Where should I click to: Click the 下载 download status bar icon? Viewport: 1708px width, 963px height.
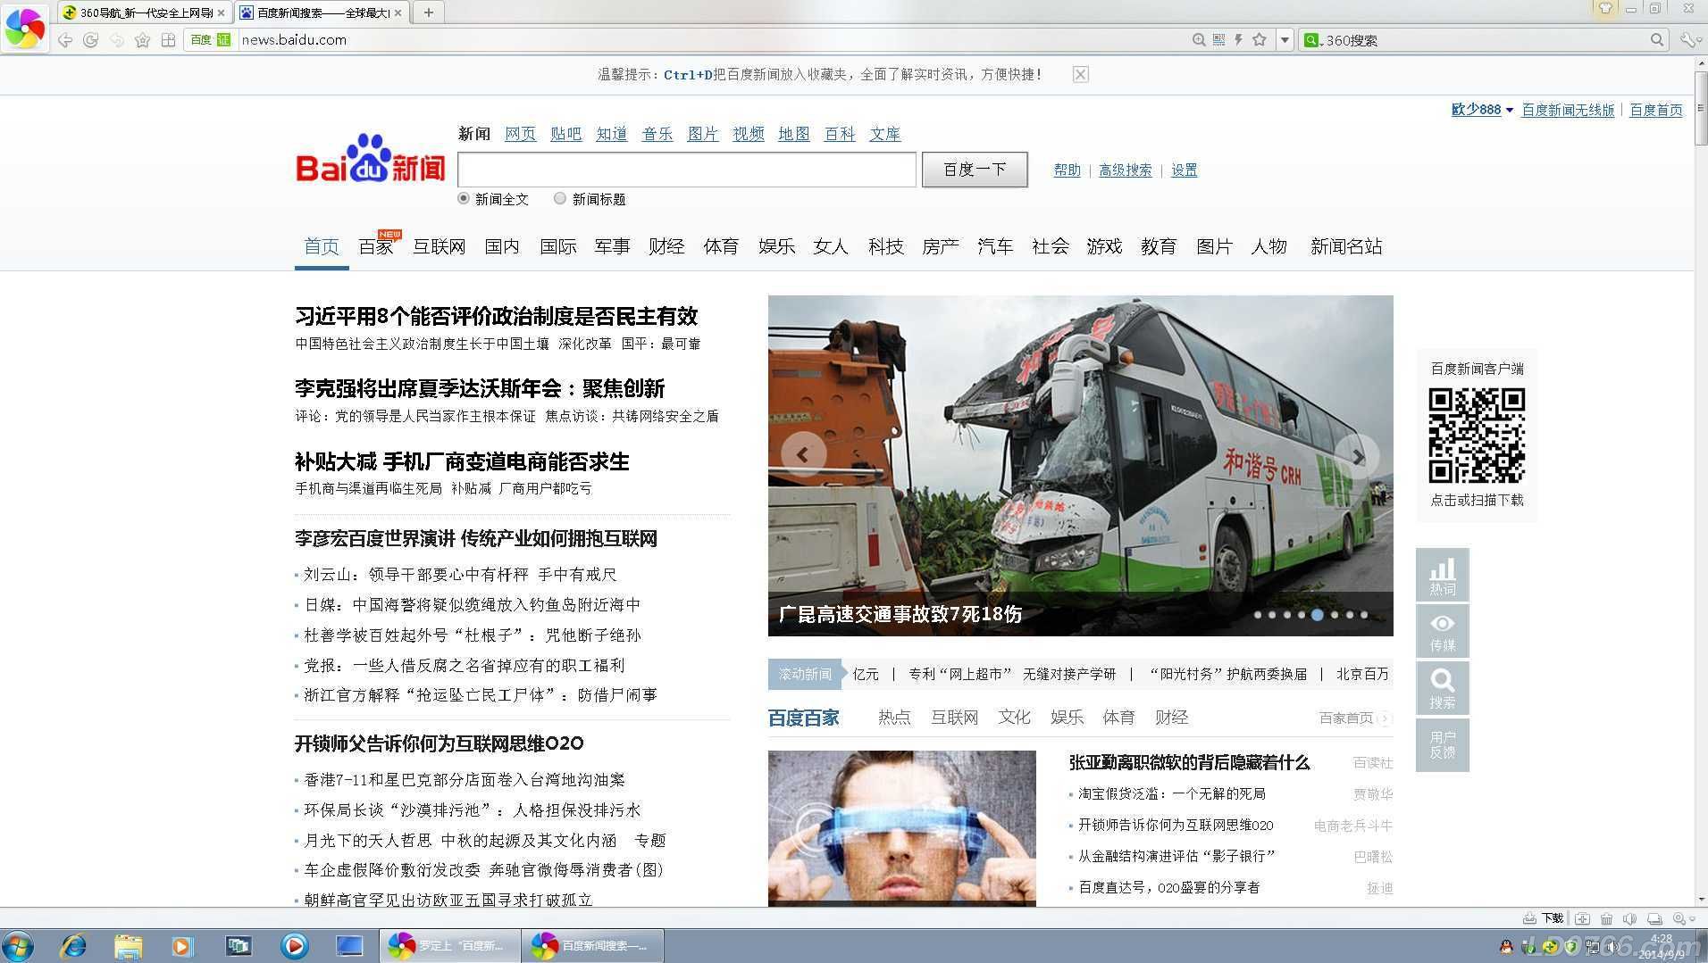click(1543, 917)
